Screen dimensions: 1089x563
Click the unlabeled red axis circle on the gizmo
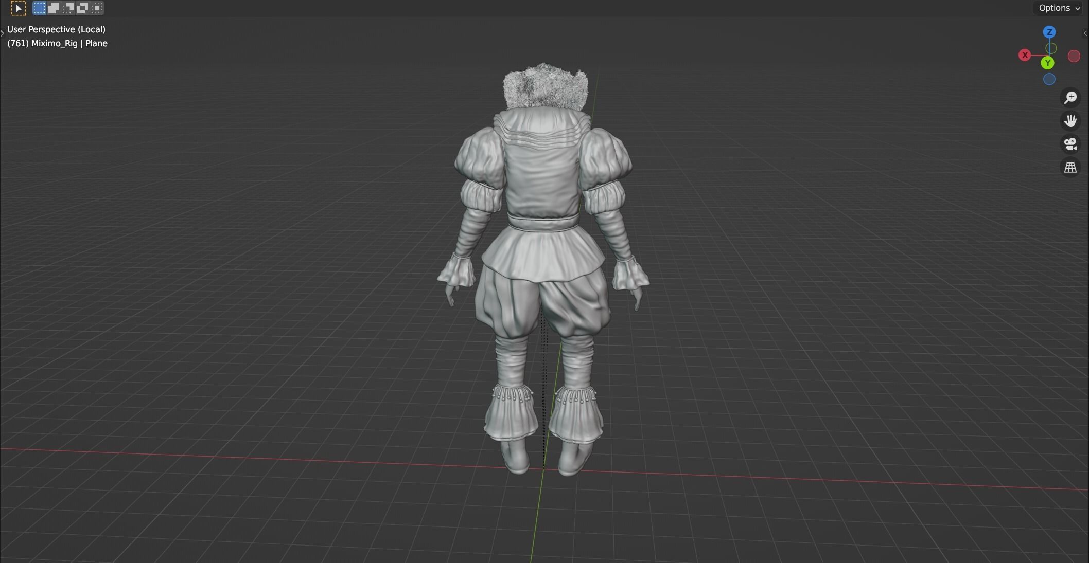(x=1074, y=56)
